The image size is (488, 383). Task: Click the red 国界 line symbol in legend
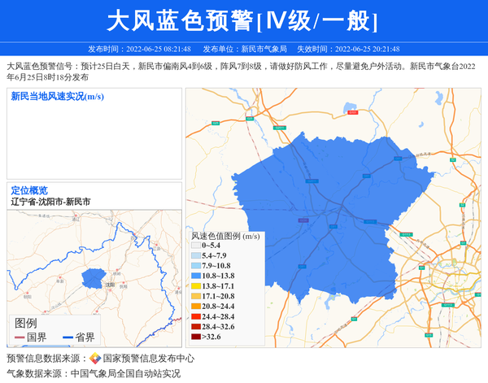click(x=20, y=337)
